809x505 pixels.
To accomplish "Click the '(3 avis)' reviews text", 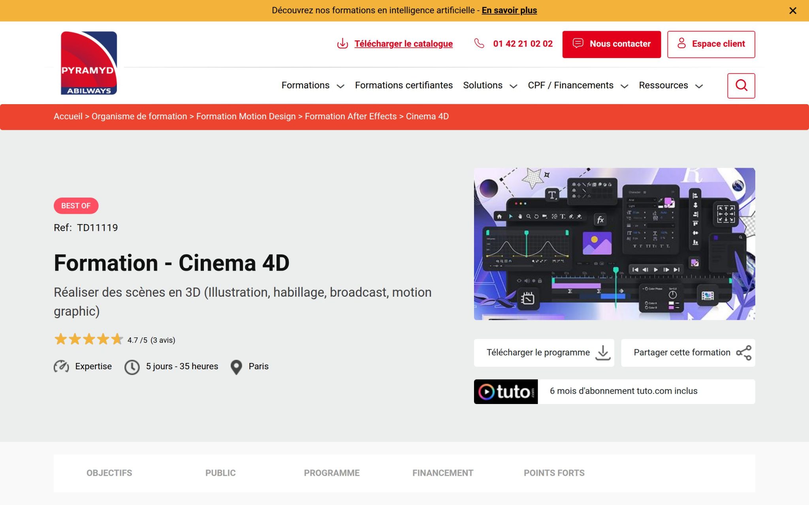I will tap(163, 340).
